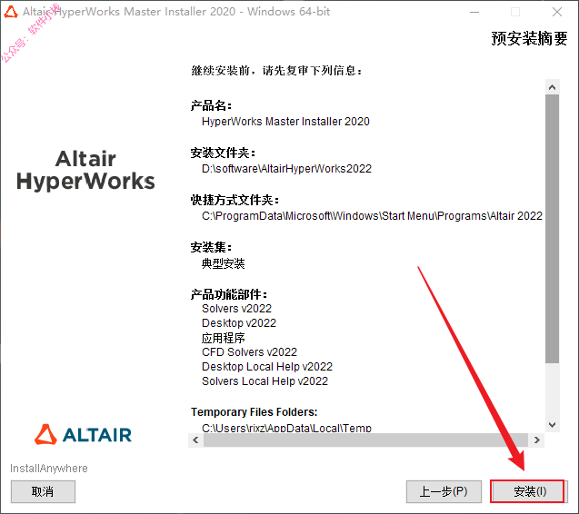
Task: Click the 产品名 heading
Action: pos(211,106)
